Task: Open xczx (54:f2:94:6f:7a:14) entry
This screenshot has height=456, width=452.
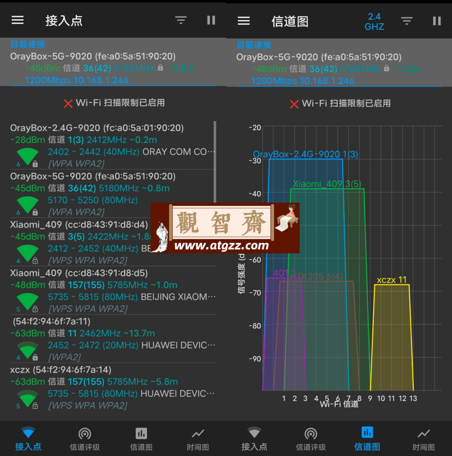Action: pos(112,387)
